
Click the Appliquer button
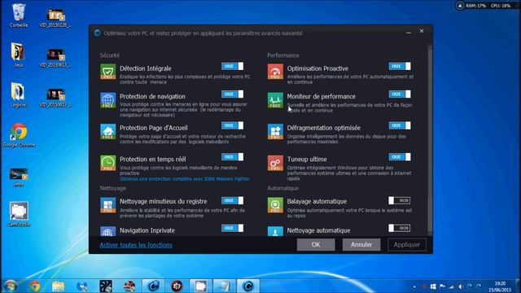click(x=407, y=244)
